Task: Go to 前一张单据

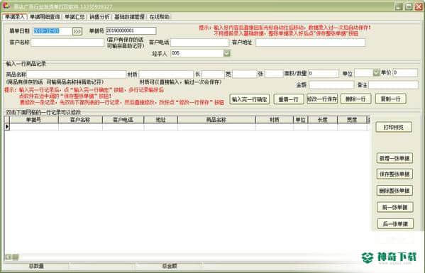Action: (395, 208)
